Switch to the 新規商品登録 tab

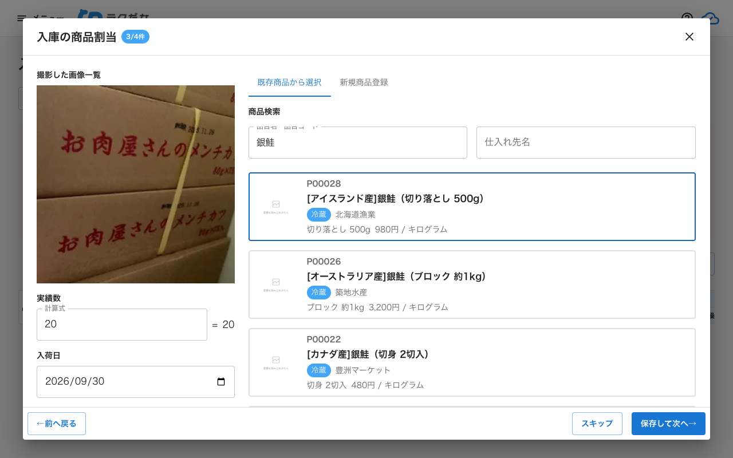(364, 82)
